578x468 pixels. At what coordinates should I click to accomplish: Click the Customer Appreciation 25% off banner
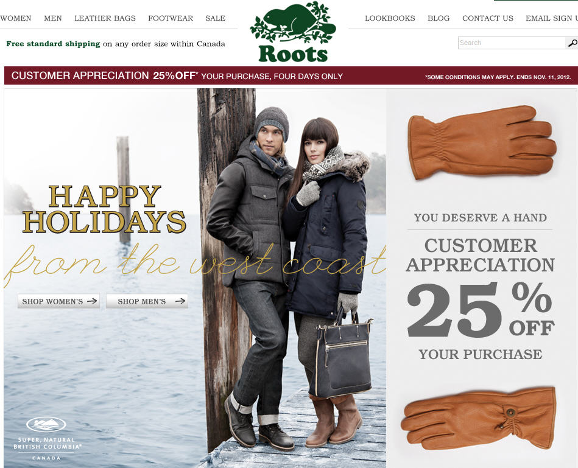pos(291,75)
